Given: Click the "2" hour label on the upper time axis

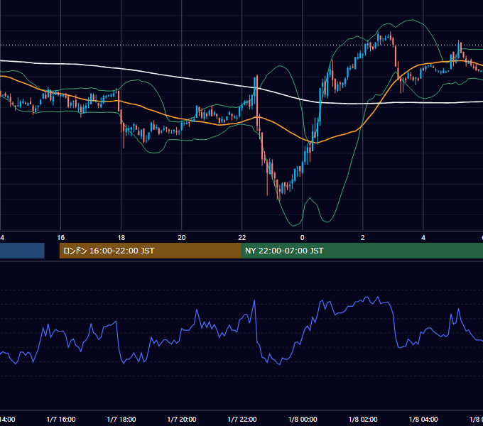Looking at the screenshot, I should 363,238.
